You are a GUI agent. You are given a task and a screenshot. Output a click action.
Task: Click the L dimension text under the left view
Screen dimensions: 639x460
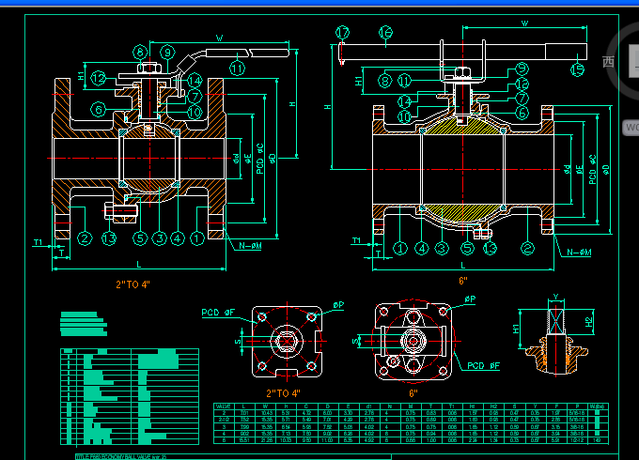(x=139, y=265)
